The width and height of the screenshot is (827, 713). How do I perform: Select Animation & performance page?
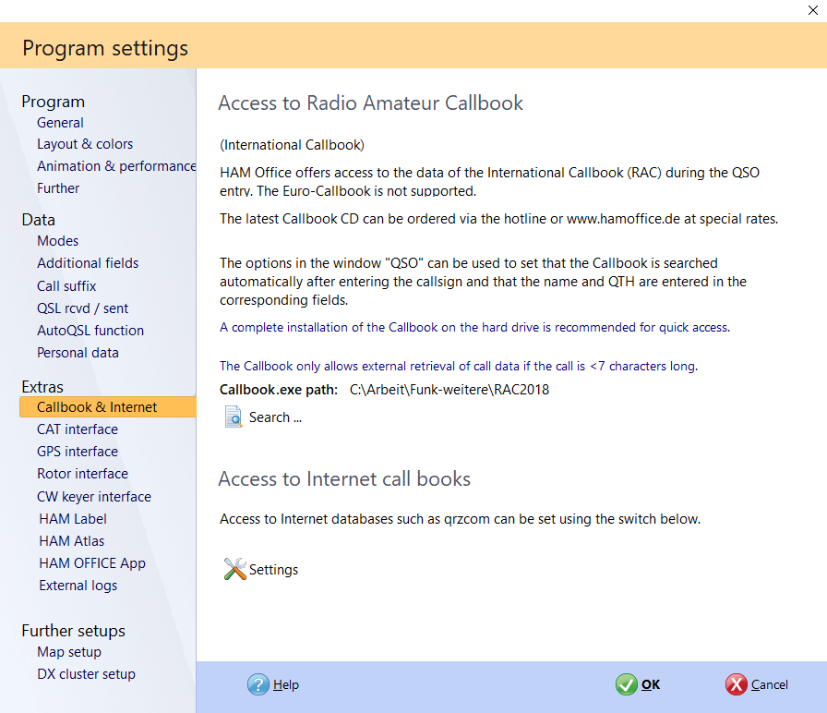[x=116, y=166]
